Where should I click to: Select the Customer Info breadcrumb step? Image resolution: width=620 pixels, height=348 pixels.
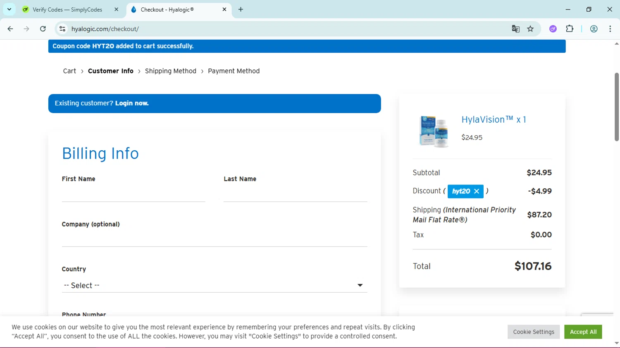pyautogui.click(x=111, y=71)
